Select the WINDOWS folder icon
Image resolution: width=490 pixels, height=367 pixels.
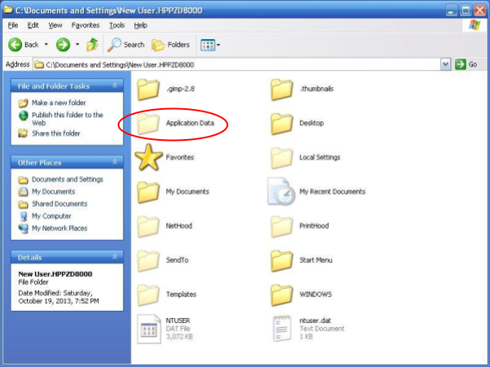[282, 295]
